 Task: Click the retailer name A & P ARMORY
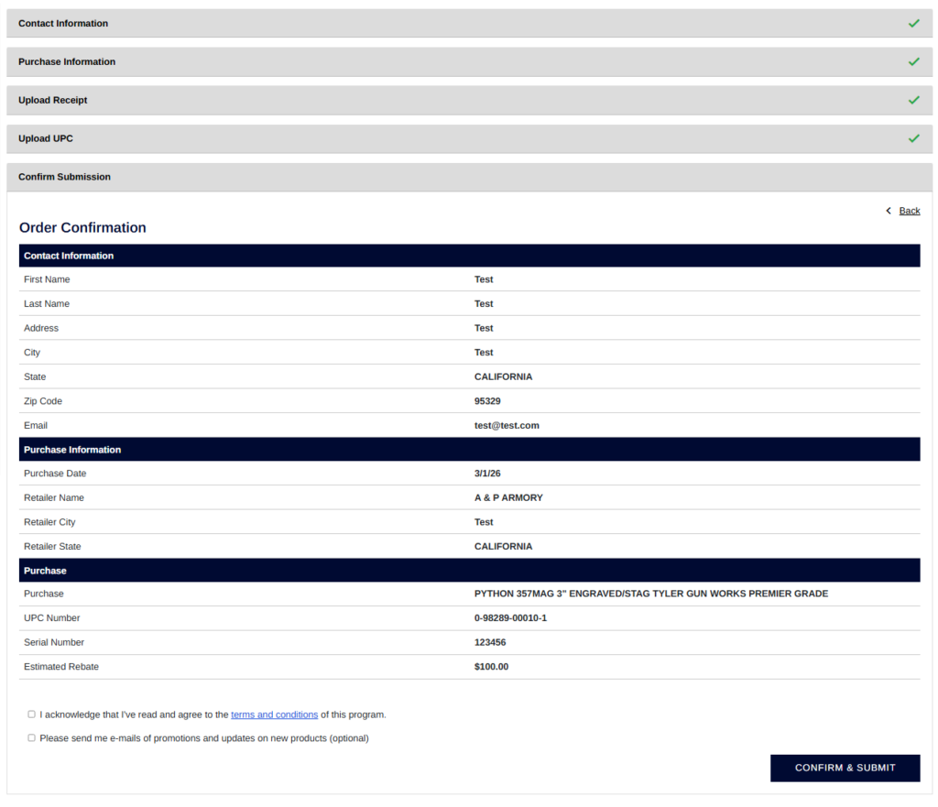(x=508, y=497)
